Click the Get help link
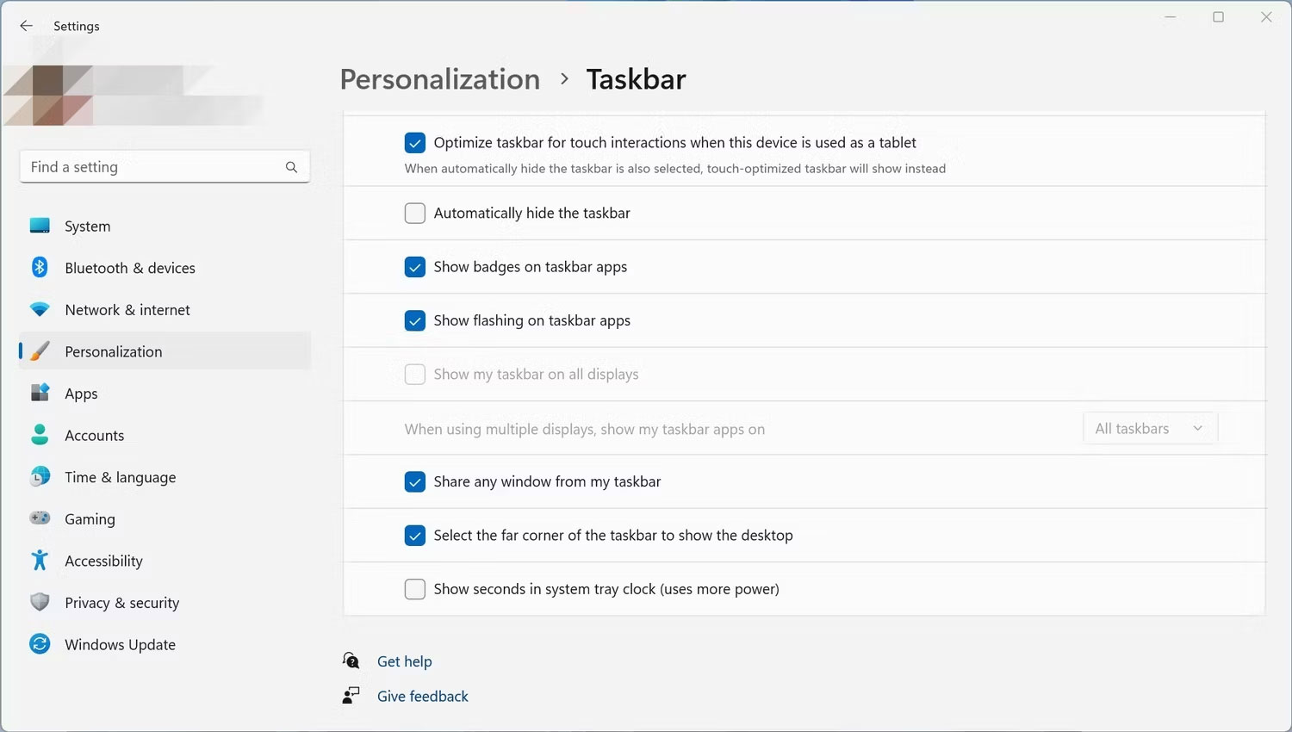Screen dimensions: 1292x732 [405, 661]
